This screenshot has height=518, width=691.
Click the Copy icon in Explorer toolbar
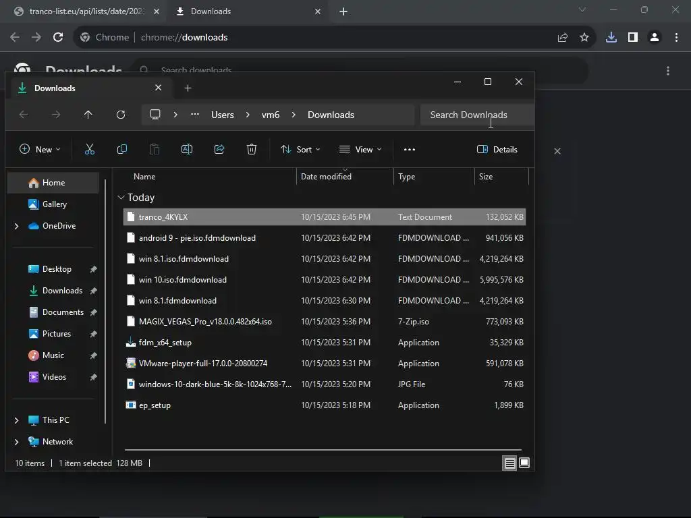point(122,149)
